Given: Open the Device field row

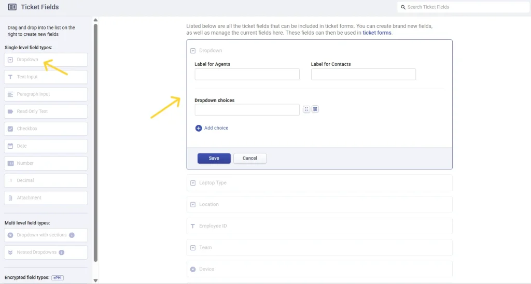Looking at the screenshot, I should [319, 269].
